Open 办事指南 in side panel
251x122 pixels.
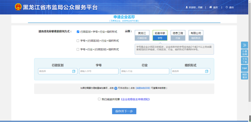245,53
